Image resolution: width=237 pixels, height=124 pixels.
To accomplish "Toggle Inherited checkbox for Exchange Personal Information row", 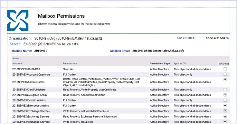I will pos(225,116).
